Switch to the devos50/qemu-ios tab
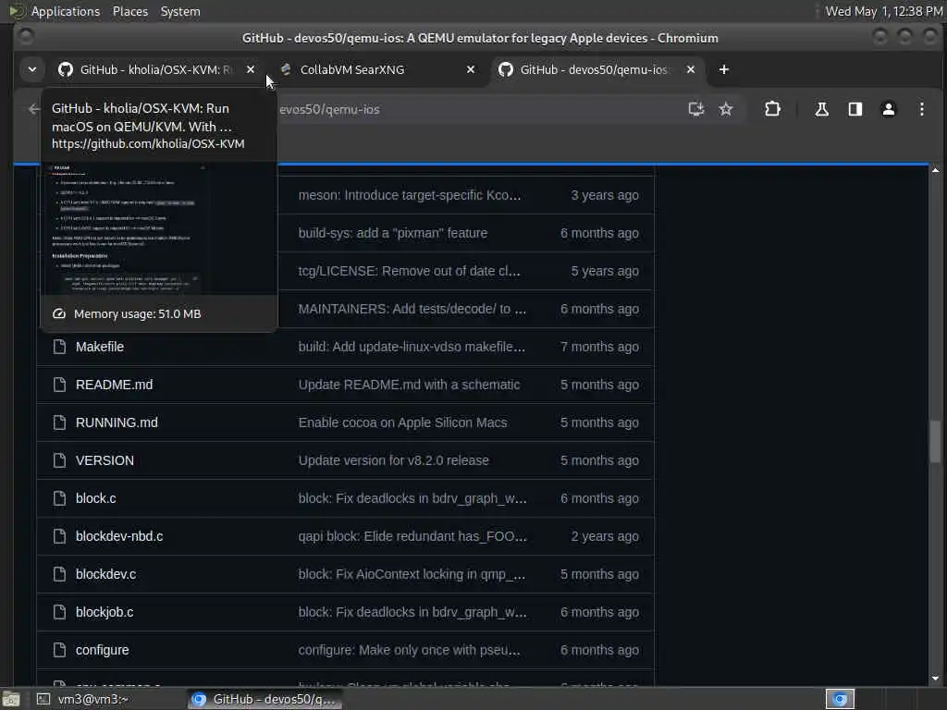This screenshot has width=947, height=710. point(595,69)
